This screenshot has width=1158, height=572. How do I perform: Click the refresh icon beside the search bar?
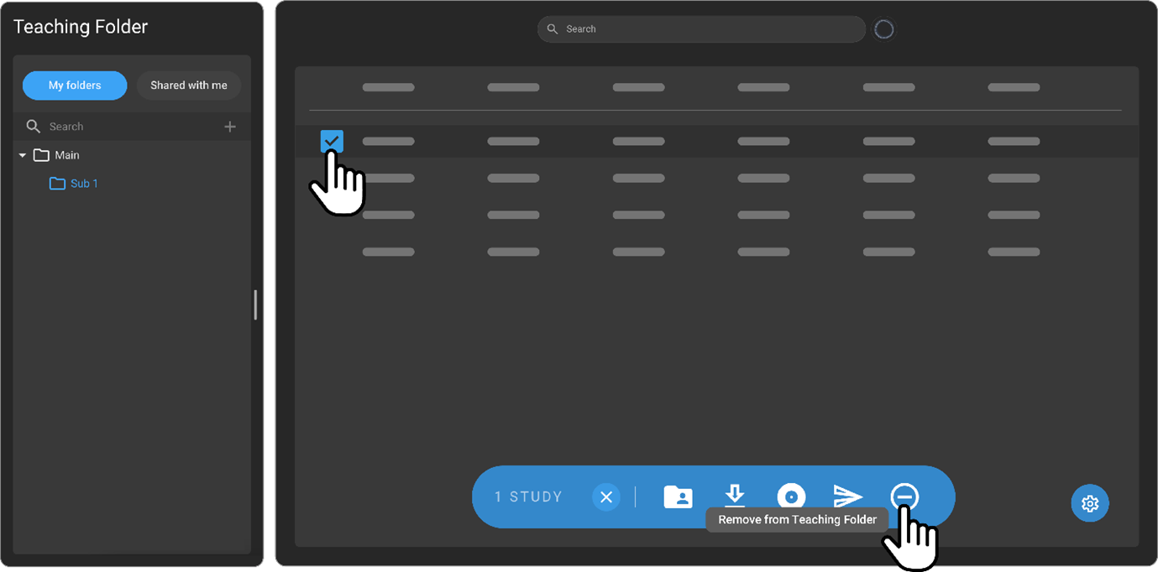[883, 29]
